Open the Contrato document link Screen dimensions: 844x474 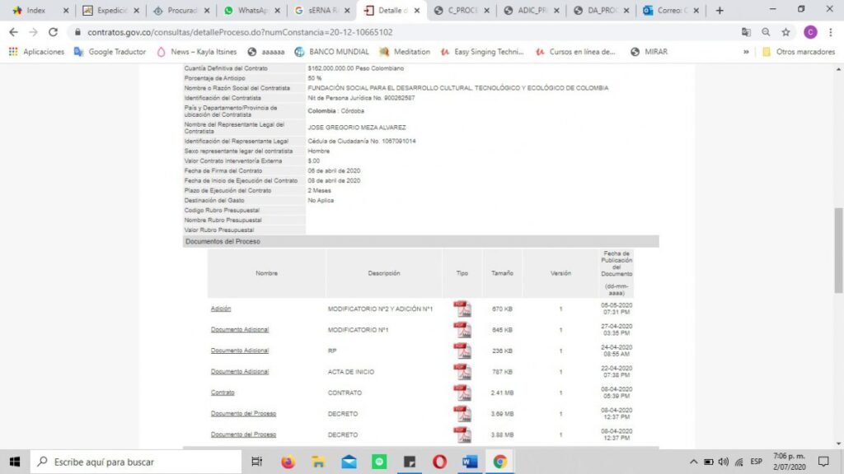(x=223, y=393)
